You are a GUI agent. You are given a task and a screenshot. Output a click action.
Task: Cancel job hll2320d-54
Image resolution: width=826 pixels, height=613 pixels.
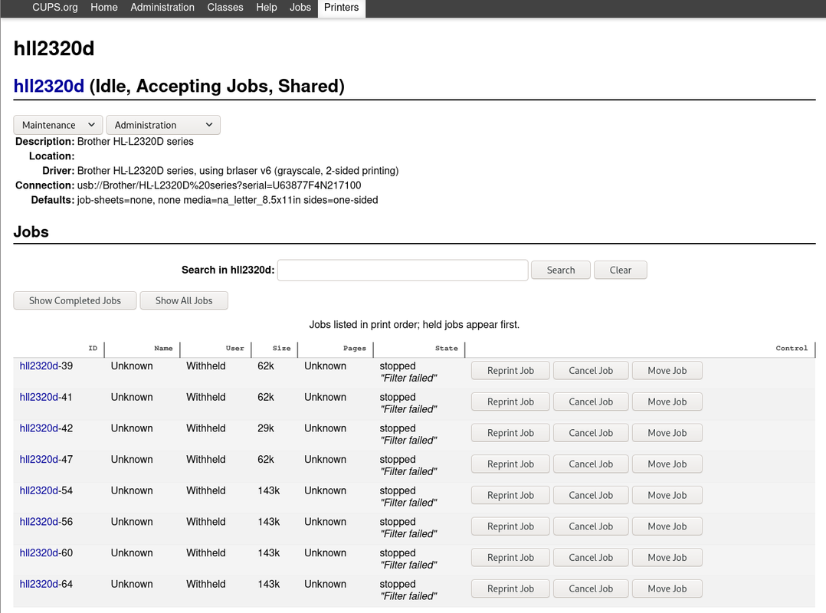tap(591, 495)
